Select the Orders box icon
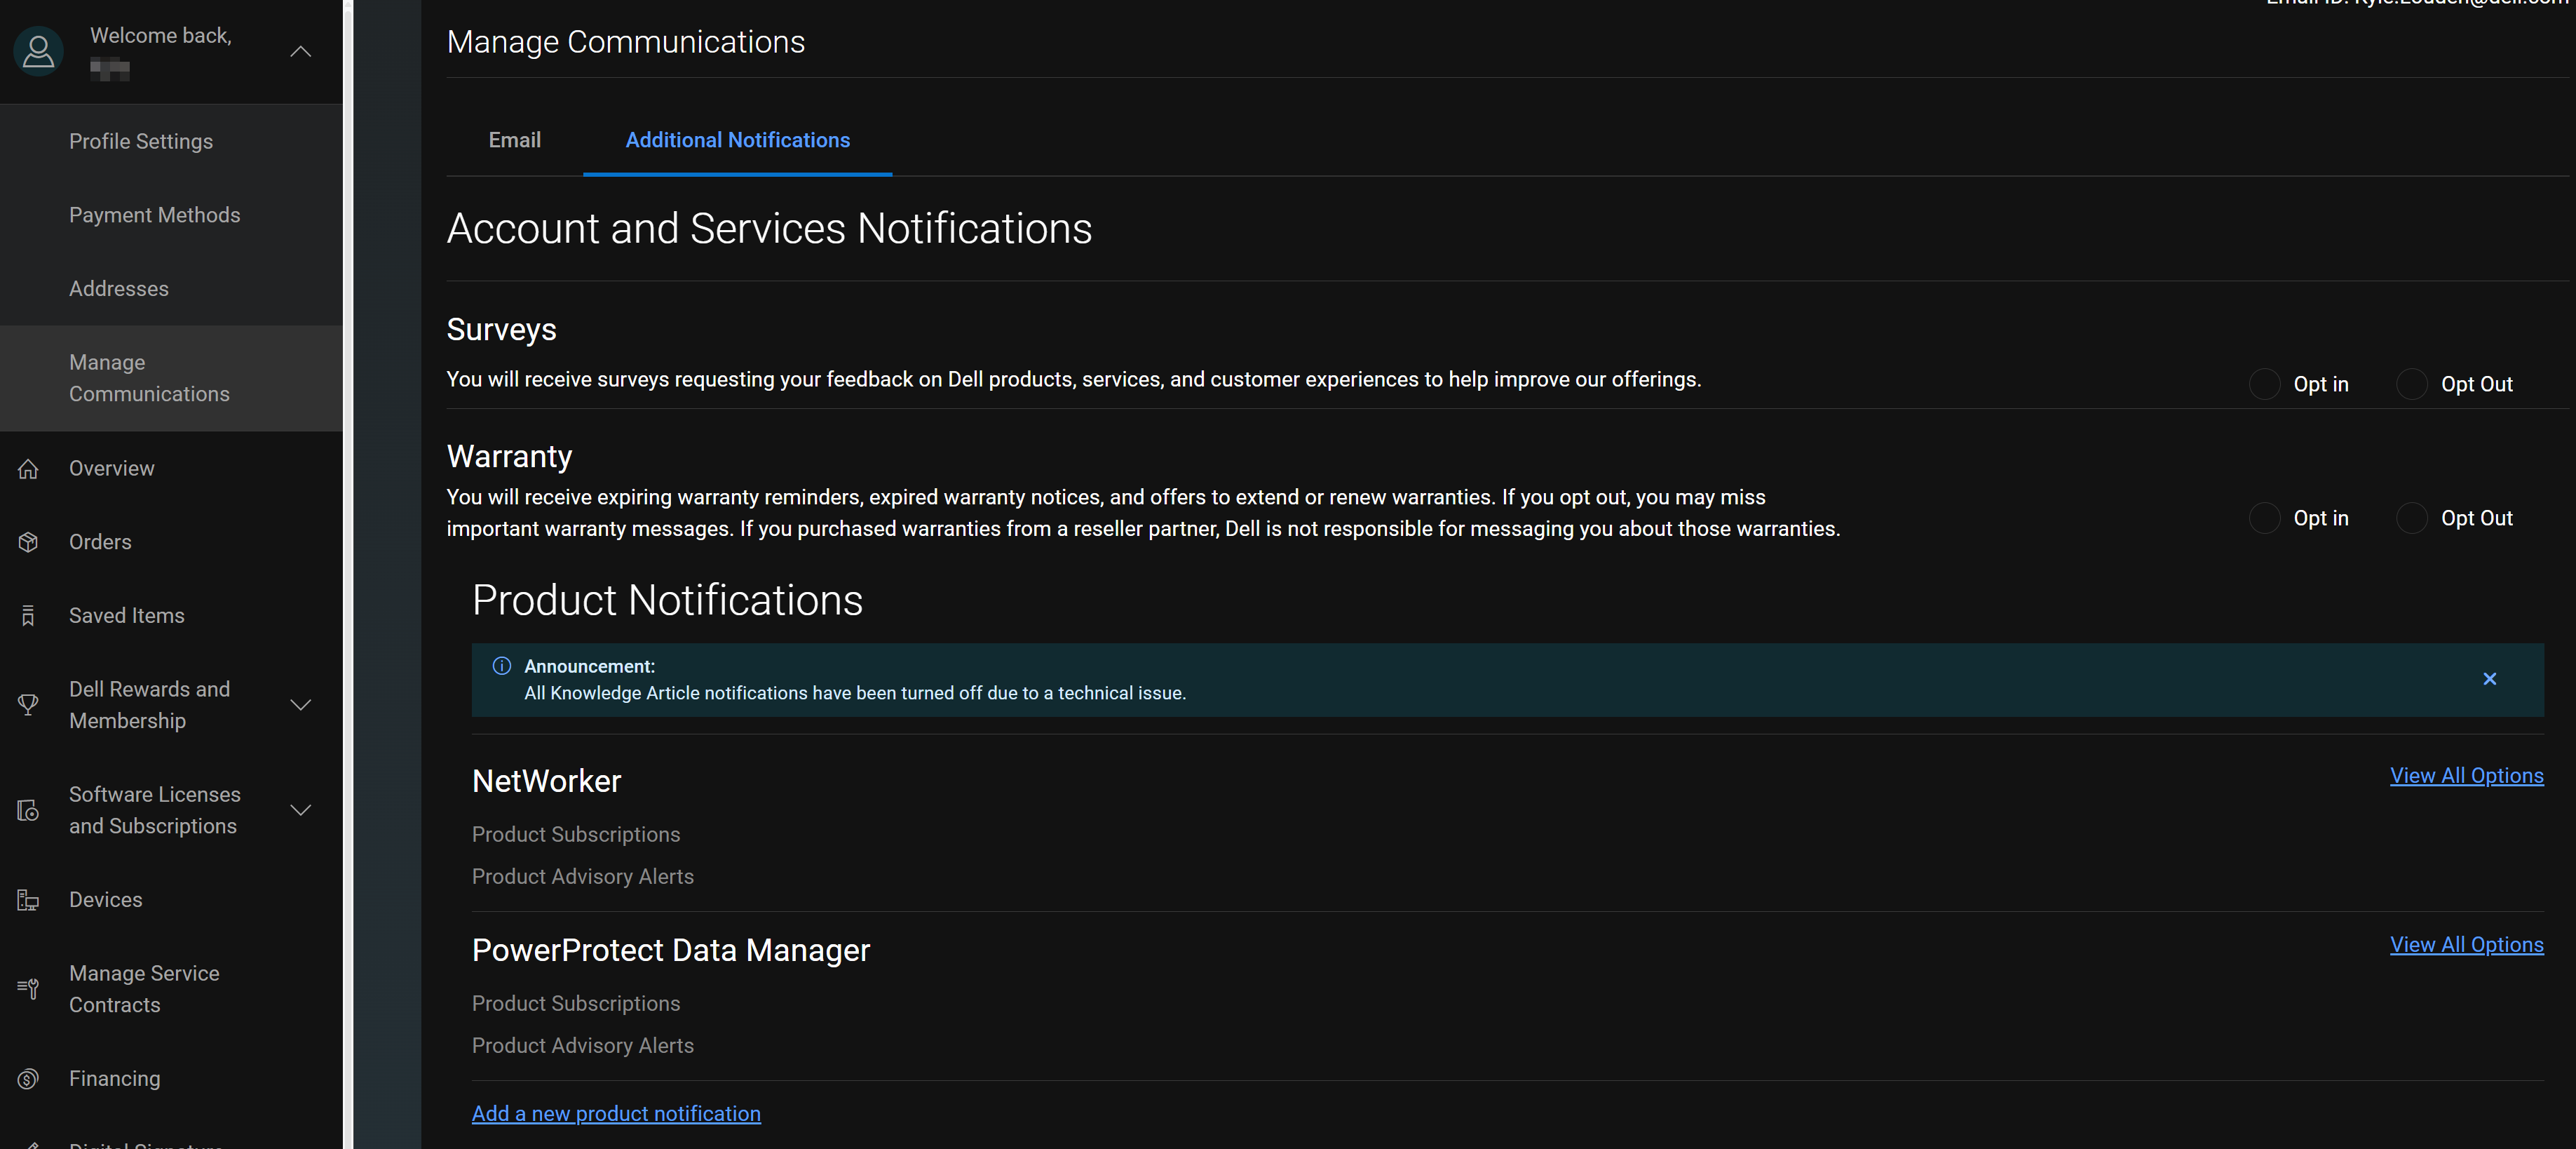 click(28, 542)
